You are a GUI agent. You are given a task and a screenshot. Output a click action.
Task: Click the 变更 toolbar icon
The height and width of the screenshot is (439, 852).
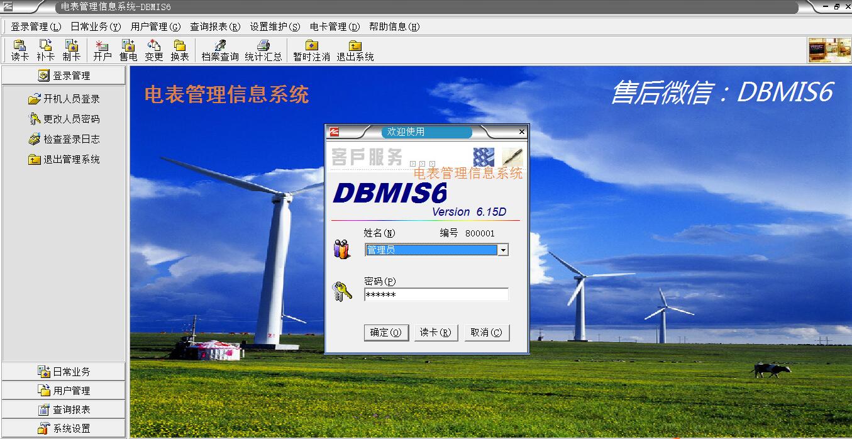(154, 50)
